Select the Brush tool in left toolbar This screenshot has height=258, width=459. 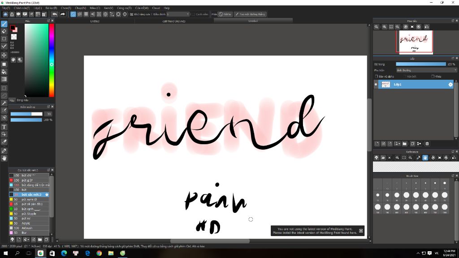click(4, 24)
